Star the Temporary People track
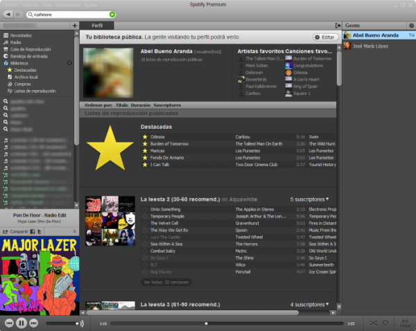The width and height of the screenshot is (416, 331). point(145,216)
